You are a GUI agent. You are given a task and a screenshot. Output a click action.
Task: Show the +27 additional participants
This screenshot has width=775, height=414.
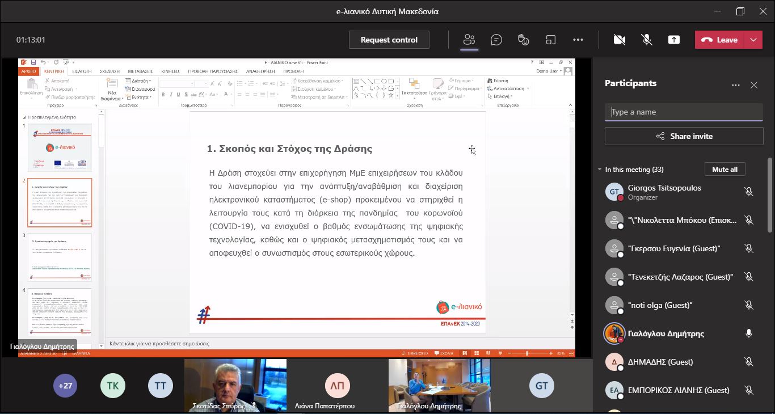click(65, 386)
